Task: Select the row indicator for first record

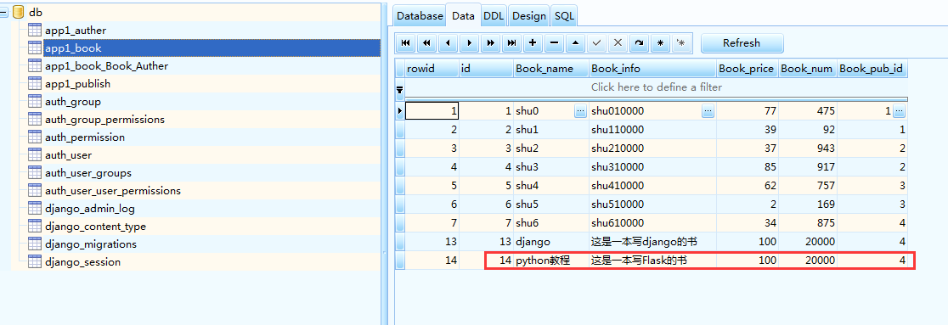Action: 399,111
